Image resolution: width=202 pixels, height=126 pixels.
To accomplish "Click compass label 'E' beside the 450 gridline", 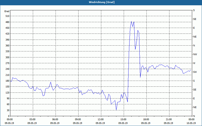I will 194,28.
